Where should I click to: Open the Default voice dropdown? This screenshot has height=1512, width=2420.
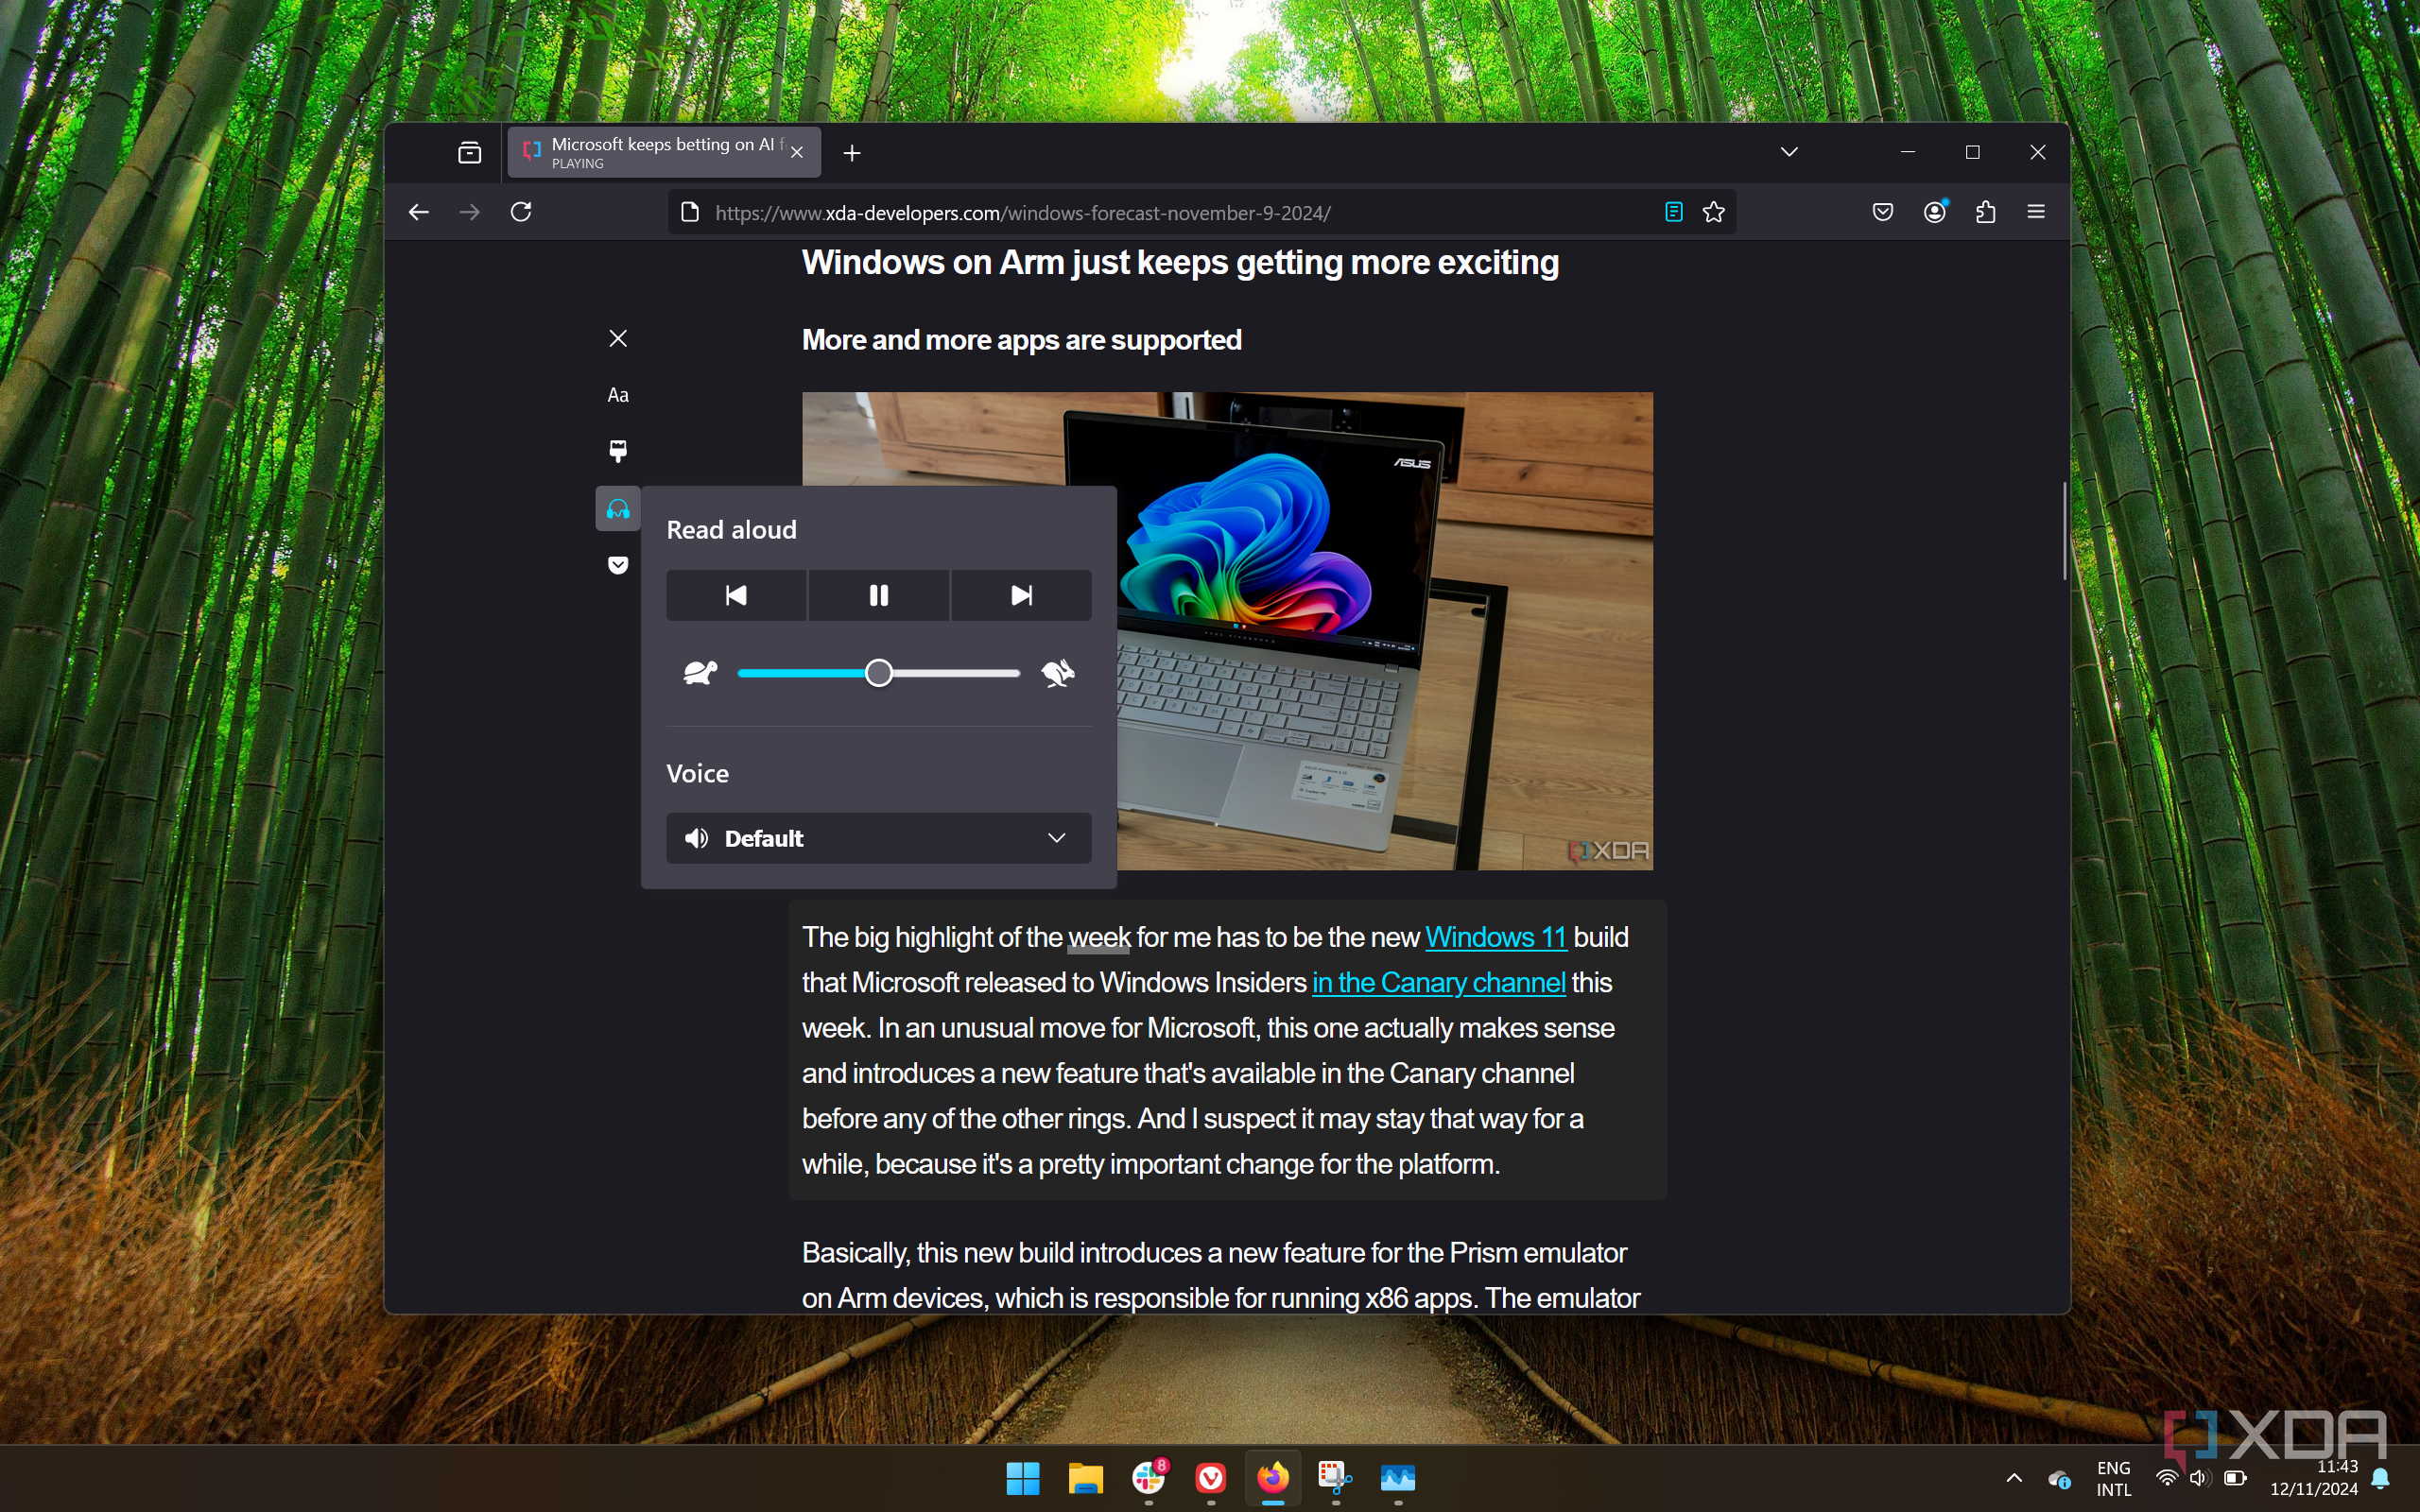coord(878,838)
